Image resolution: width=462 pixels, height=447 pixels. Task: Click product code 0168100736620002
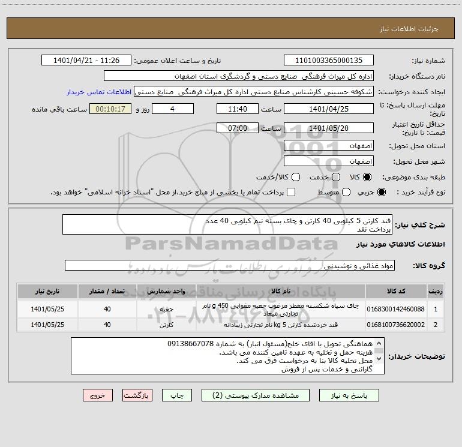point(396,325)
